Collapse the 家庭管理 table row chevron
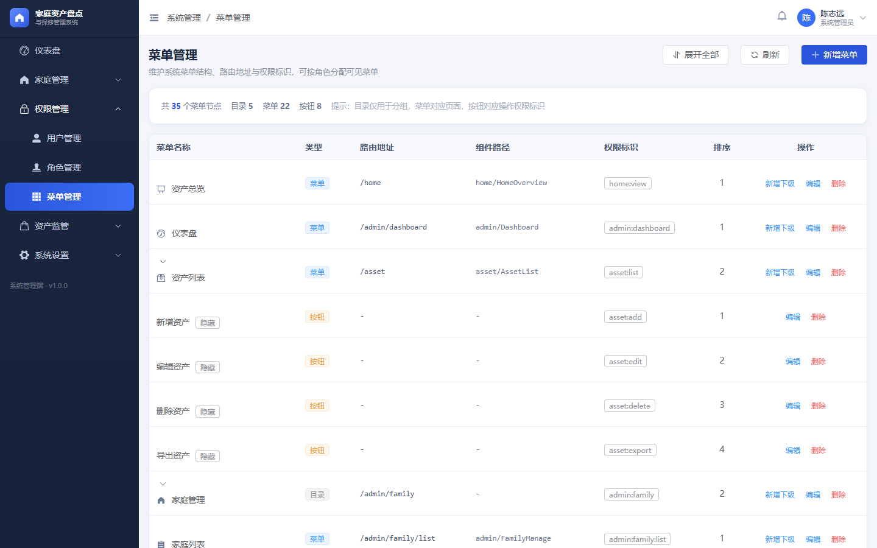This screenshot has width=877, height=548. tap(163, 484)
